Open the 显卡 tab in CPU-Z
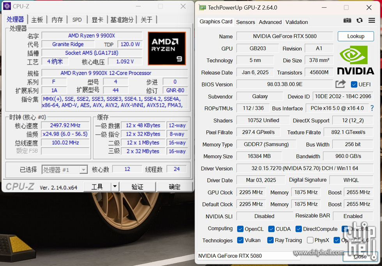Screen dimensions: 382x266 click(x=97, y=20)
